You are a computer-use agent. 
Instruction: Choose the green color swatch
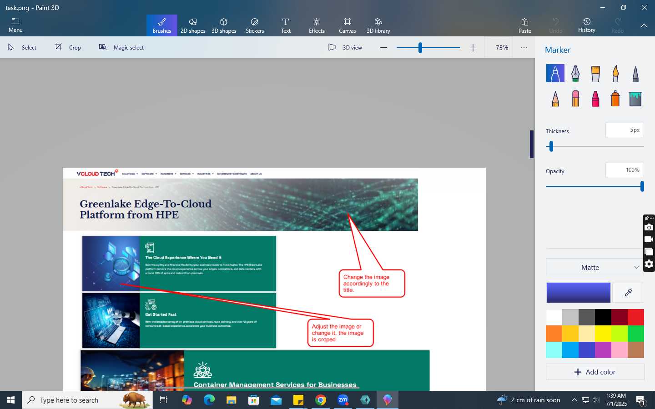(636, 334)
